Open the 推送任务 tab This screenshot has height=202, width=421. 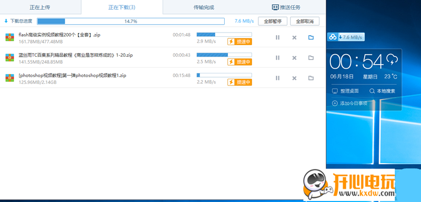coord(286,7)
